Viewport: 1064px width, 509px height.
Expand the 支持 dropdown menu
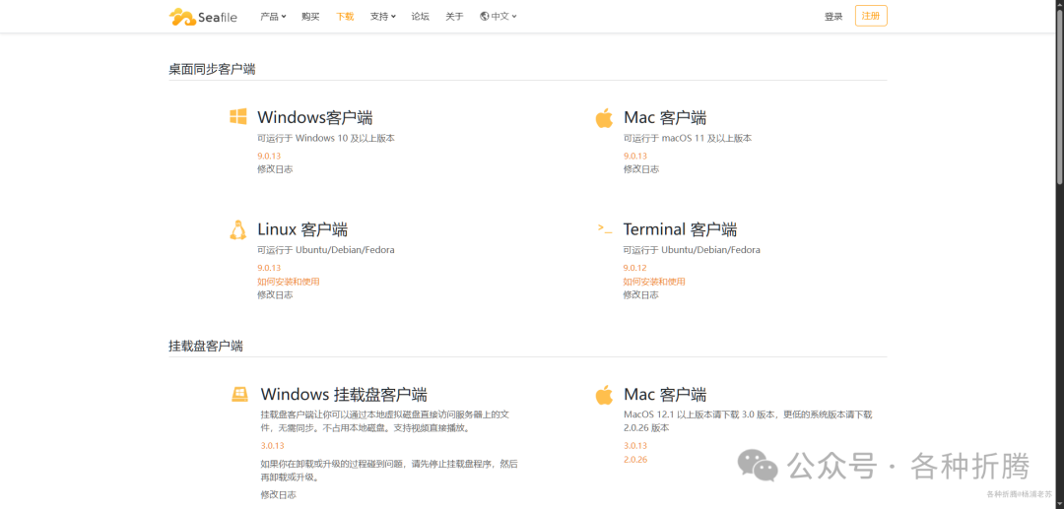[x=382, y=17]
